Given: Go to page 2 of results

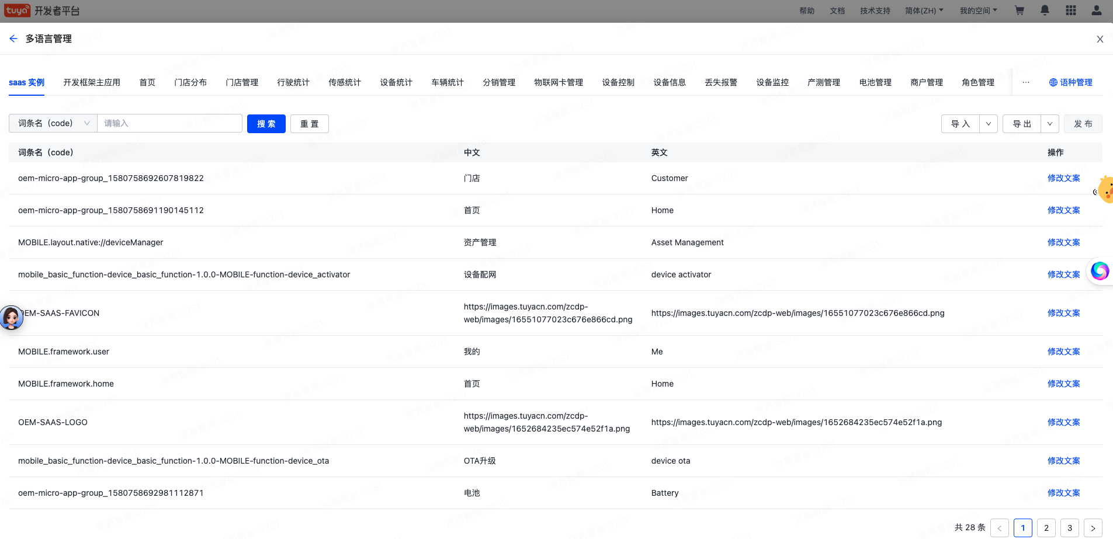Looking at the screenshot, I should pyautogui.click(x=1046, y=528).
